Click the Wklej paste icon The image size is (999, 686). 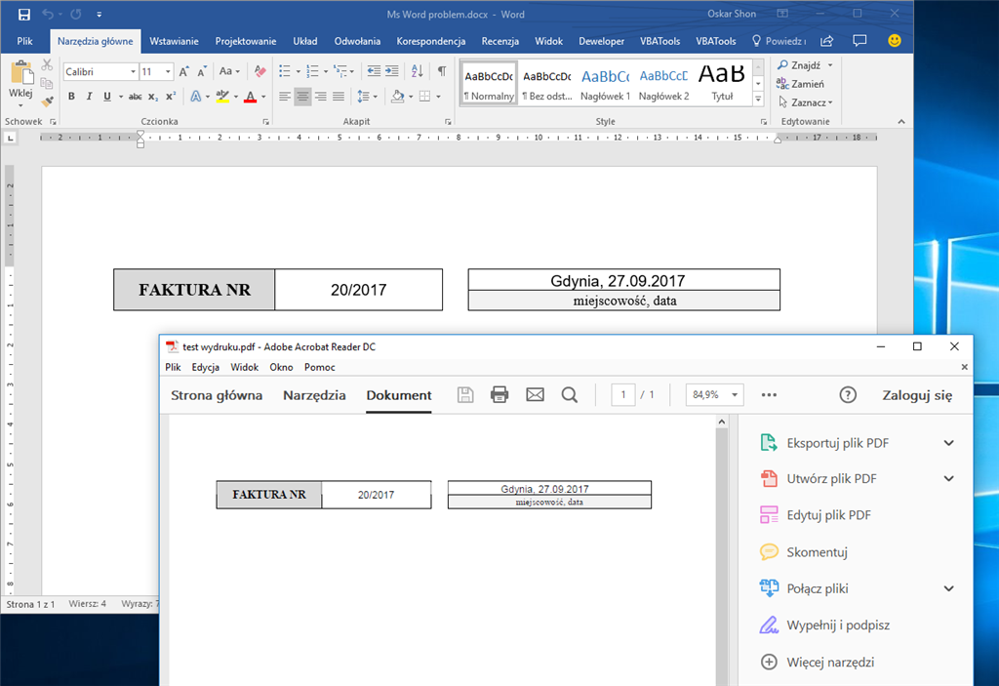(x=21, y=73)
